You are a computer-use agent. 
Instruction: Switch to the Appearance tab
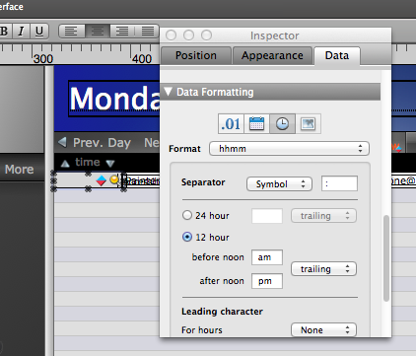coord(272,55)
